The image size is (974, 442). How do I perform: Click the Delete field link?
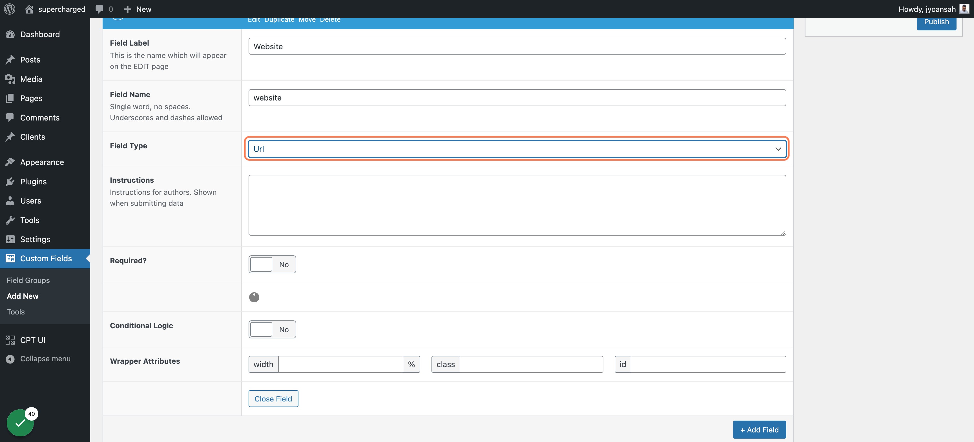(x=330, y=20)
